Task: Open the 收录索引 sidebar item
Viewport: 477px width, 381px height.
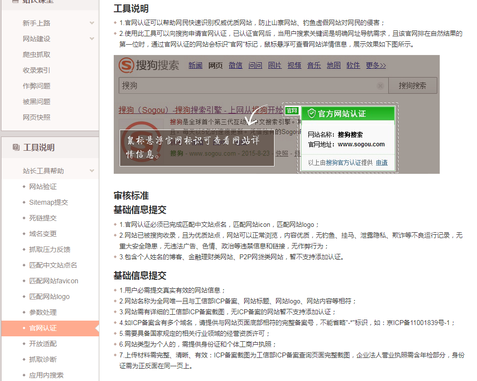Action: (36, 70)
